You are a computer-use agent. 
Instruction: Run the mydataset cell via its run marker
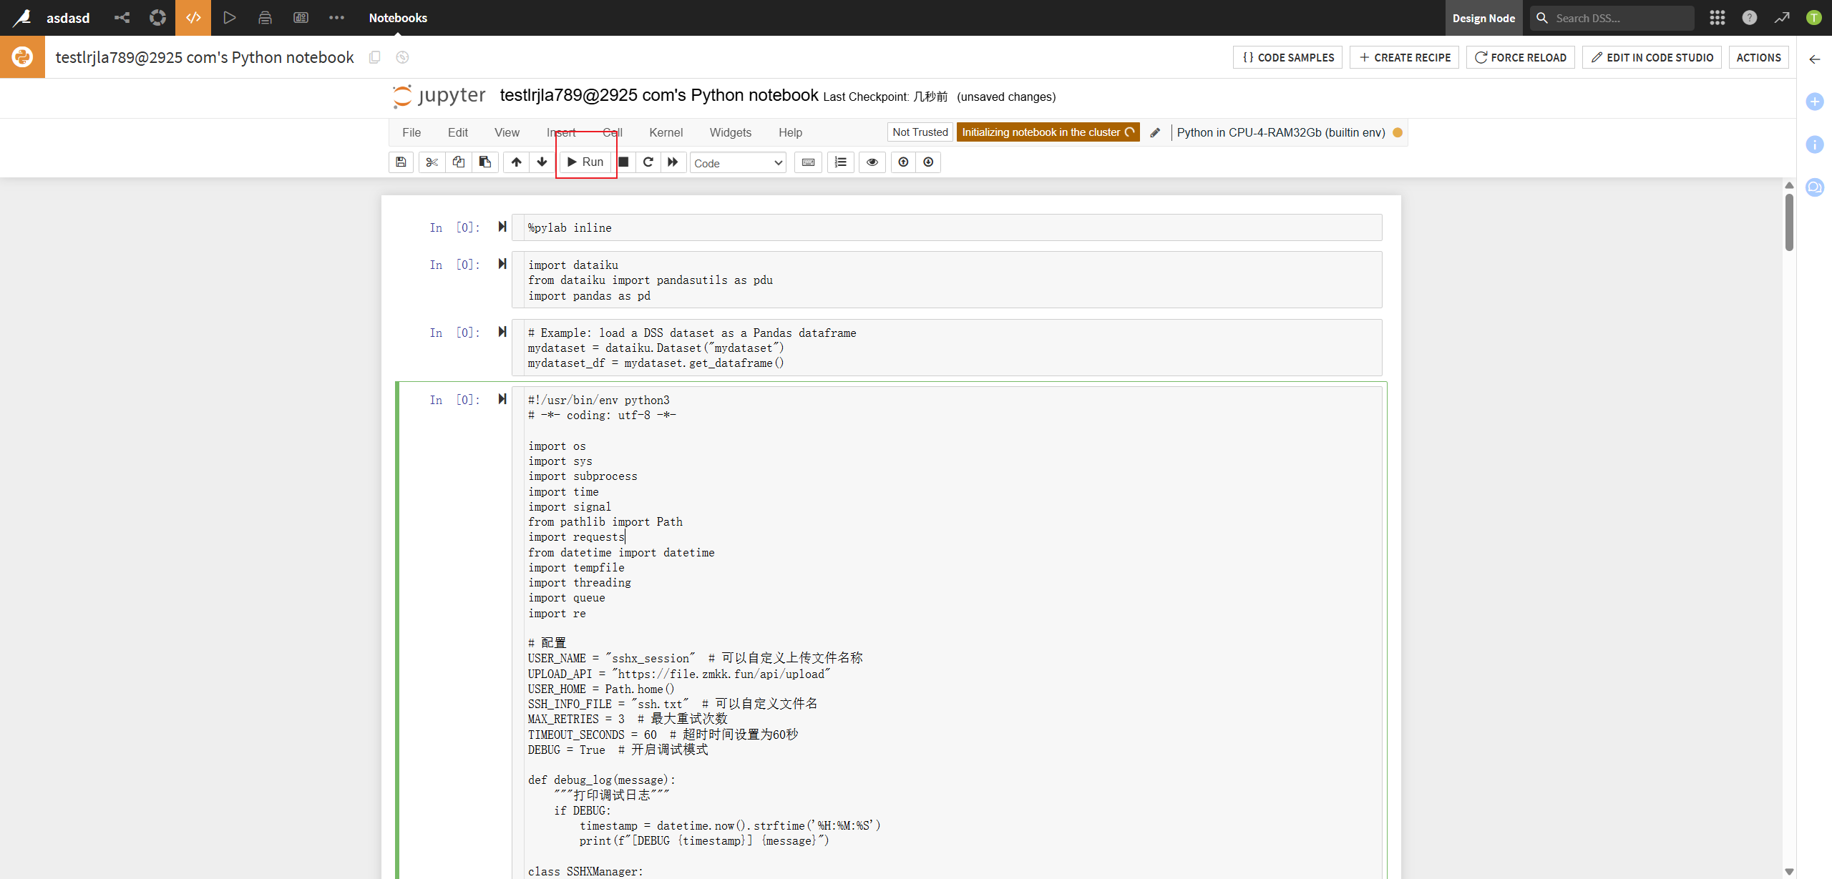502,332
